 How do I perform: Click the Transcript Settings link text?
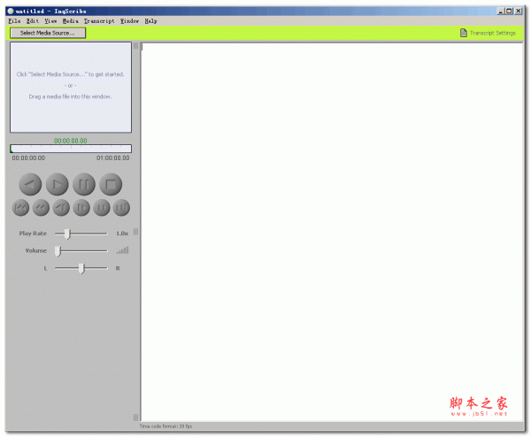[492, 33]
